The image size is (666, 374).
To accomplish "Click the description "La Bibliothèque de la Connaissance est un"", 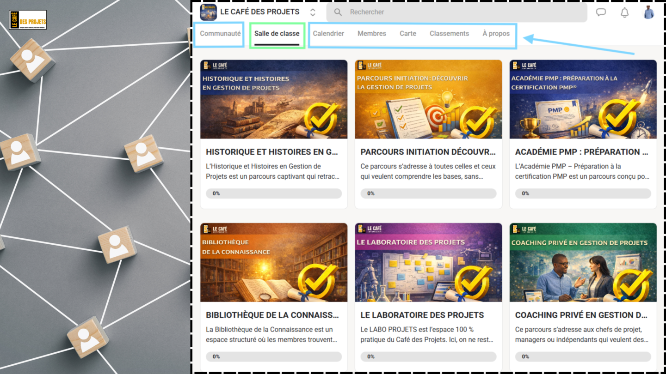I will click(x=271, y=335).
